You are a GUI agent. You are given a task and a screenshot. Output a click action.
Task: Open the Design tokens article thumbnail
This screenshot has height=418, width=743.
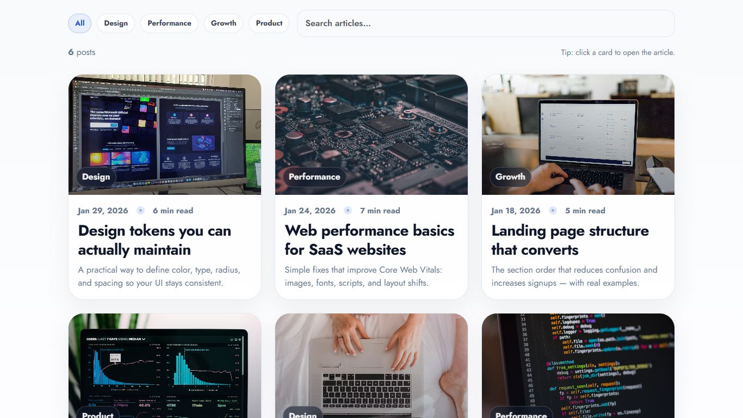(x=165, y=134)
